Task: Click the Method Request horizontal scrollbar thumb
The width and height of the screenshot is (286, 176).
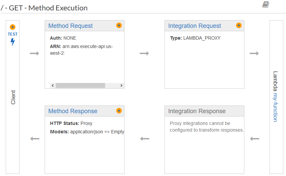Action: point(80,86)
